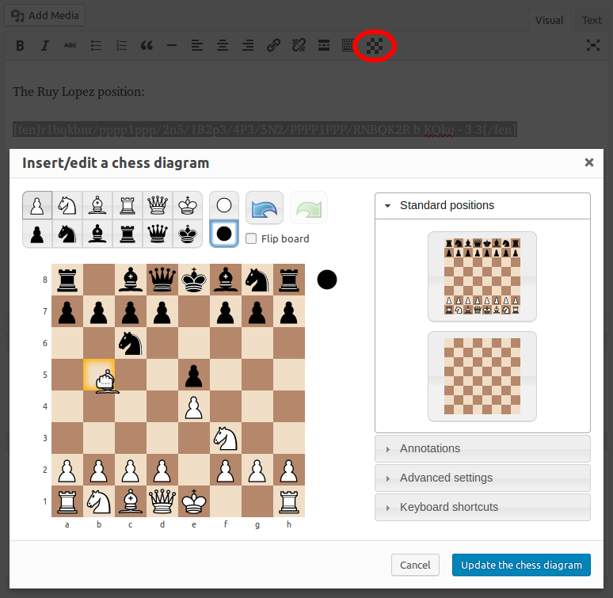The height and width of the screenshot is (598, 613).
Task: Toggle the toolbar with the keyboard icon
Action: coord(348,46)
